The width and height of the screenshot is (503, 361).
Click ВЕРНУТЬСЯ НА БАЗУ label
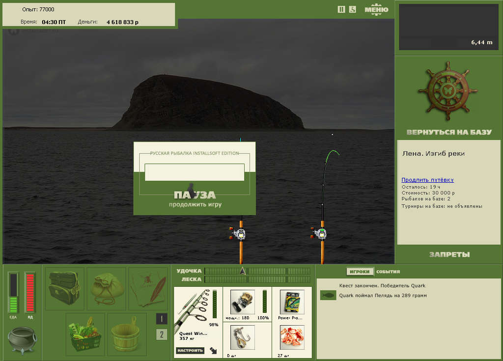(449, 132)
